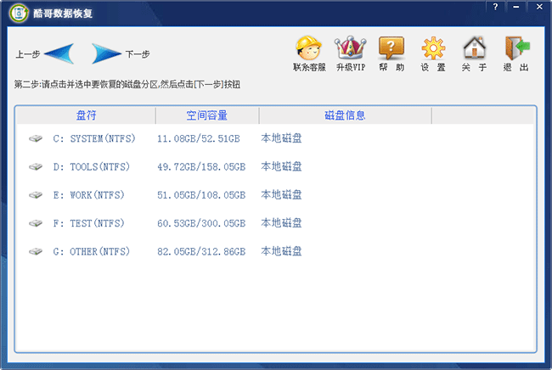The height and width of the screenshot is (370, 552).
Task: Open 设置 gear icon
Action: (x=433, y=48)
